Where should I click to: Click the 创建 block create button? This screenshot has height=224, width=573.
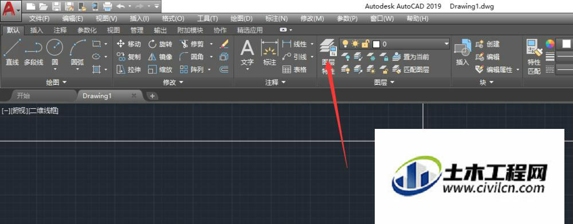tap(488, 44)
